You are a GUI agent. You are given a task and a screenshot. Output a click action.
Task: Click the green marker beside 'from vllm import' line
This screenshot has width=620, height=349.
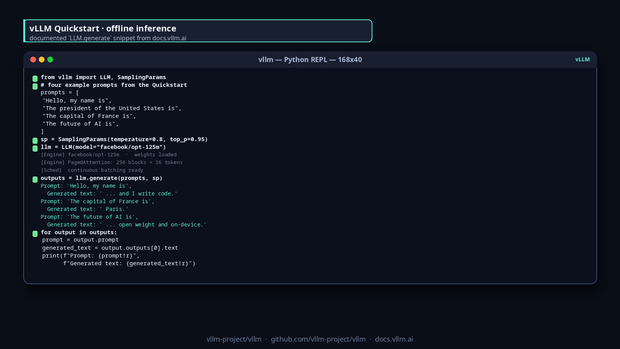[x=35, y=78]
